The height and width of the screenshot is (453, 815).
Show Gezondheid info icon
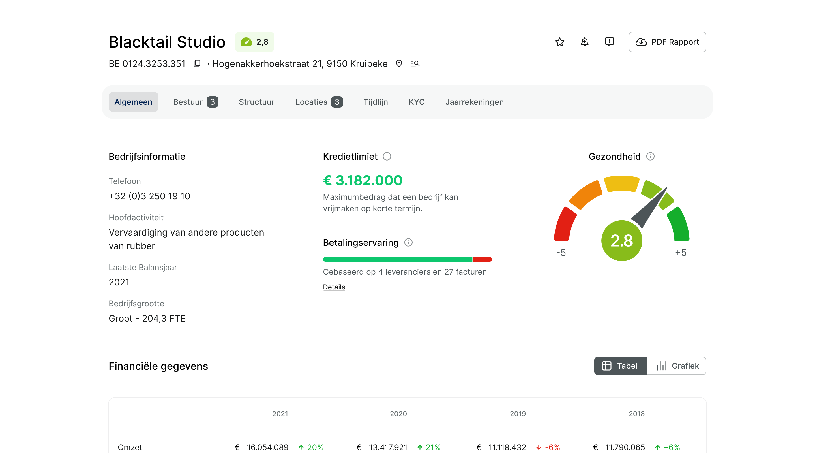click(x=650, y=156)
